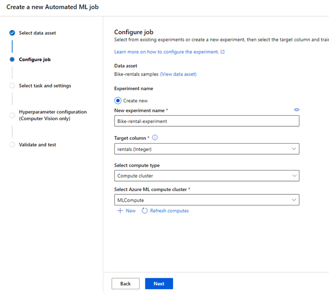Expand the Azure ML compute cluster dropdown
Screen dimensions: 329x292
(x=207, y=200)
